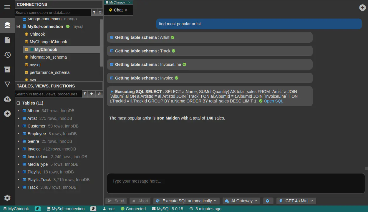368x212 pixels.
Task: Open the files panel in sidebar
Action: 7,40
